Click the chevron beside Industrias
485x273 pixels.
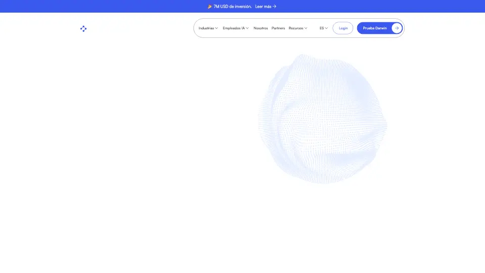coord(217,28)
